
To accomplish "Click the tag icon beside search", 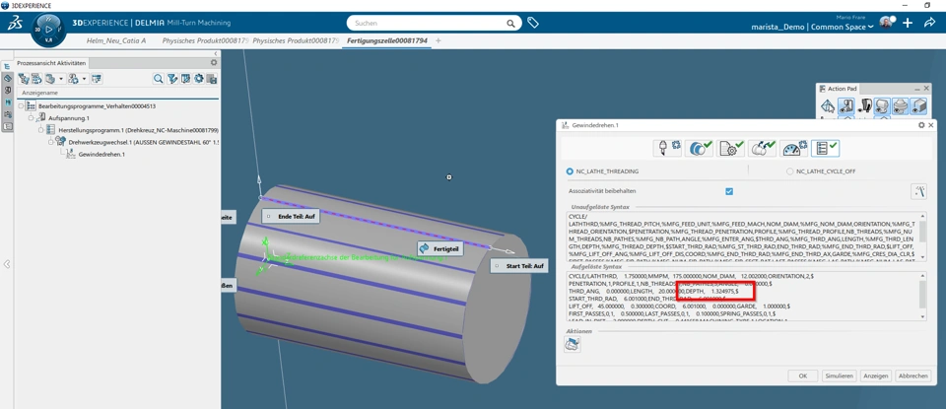I will pyautogui.click(x=533, y=23).
